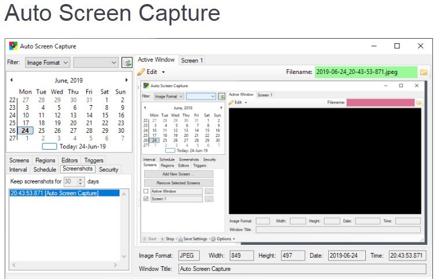The image size is (437, 279).
Task: Click the June, 2019 calendar header
Action: click(x=69, y=80)
